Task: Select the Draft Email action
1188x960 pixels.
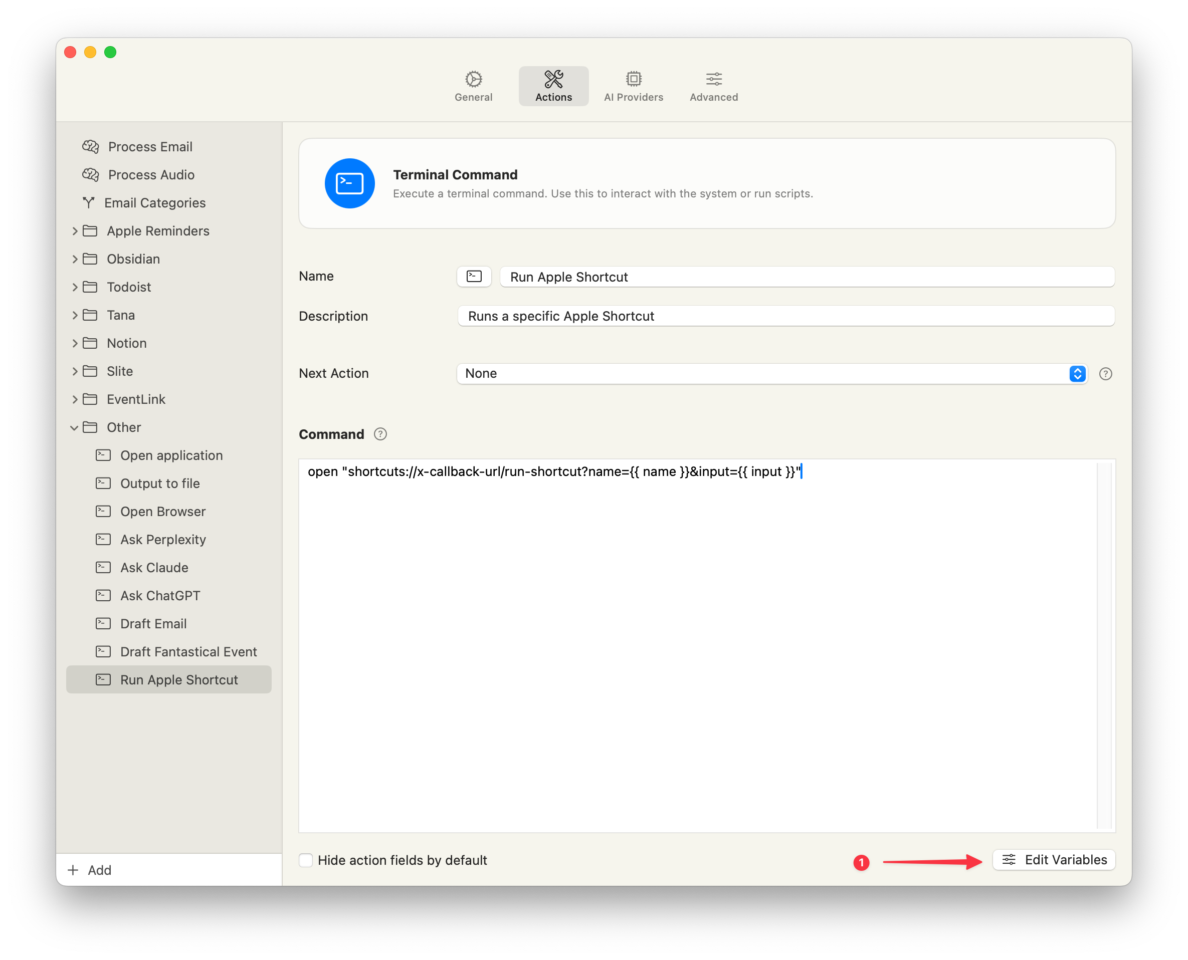Action: [x=169, y=624]
